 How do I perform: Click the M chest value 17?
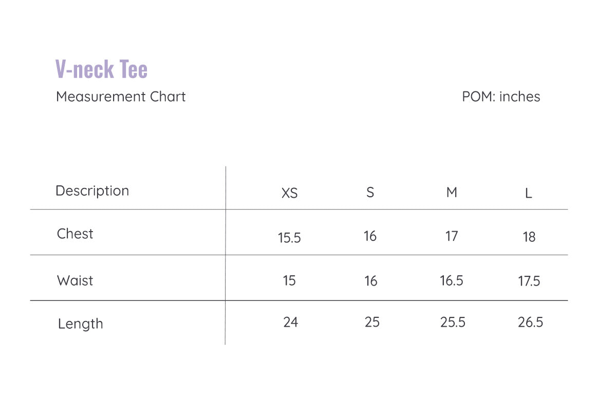point(452,236)
